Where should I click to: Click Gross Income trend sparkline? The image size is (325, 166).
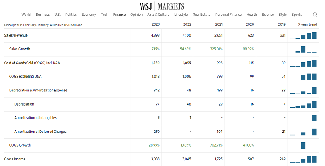coord(303,159)
